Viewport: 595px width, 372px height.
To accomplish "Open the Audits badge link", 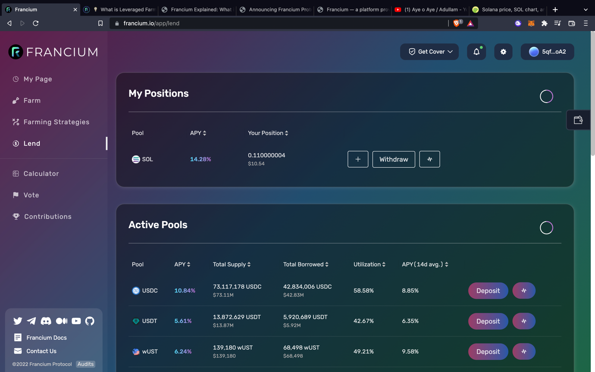I will coord(85,364).
